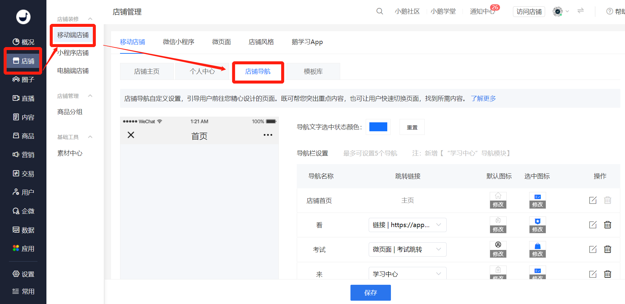Click the account switch arrows icon

pos(581,11)
